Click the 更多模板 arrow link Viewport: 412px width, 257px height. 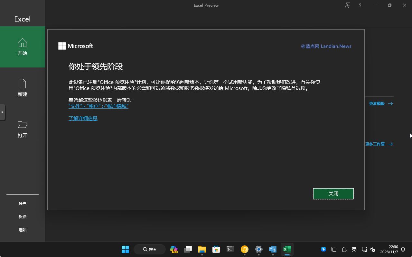381,104
